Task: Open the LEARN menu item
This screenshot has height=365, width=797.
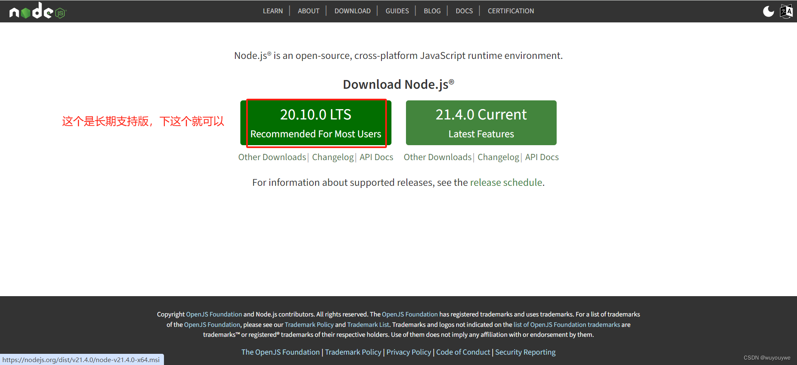Action: click(x=273, y=11)
